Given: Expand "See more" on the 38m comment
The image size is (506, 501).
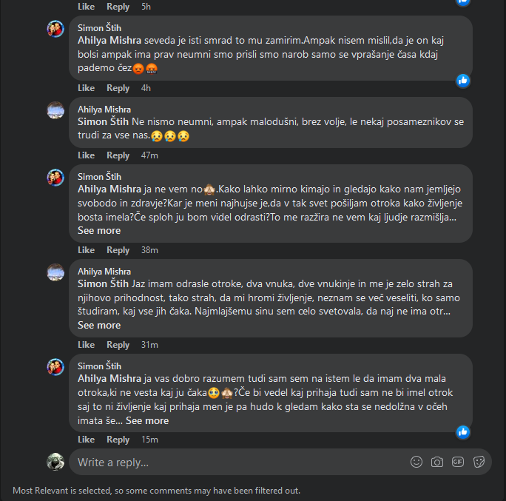Looking at the screenshot, I should coord(99,230).
